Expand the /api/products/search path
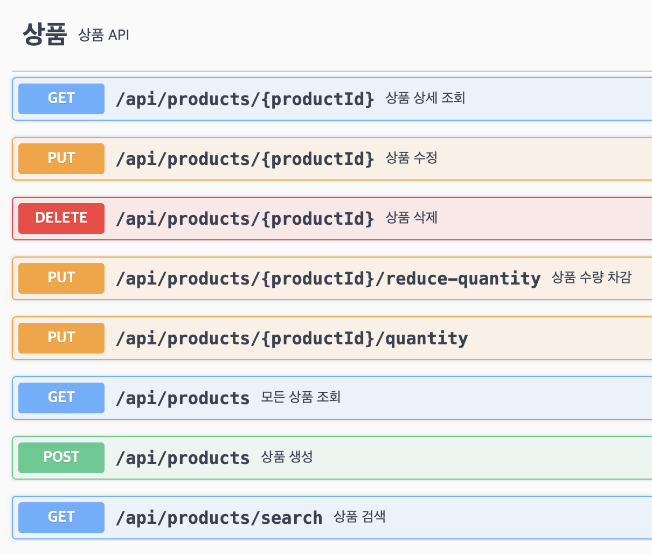The height and width of the screenshot is (554, 652). click(x=219, y=518)
